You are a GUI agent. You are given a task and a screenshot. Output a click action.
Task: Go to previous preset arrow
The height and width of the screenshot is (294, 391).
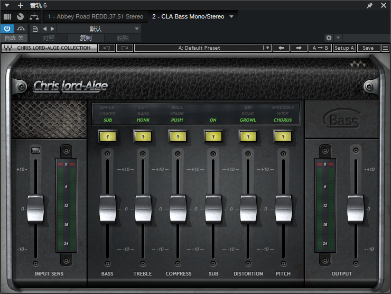tap(44, 29)
